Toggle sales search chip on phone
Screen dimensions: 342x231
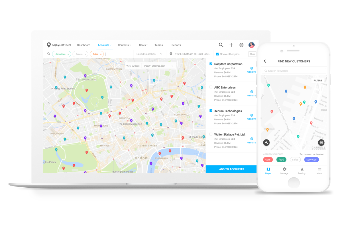tap(295, 160)
